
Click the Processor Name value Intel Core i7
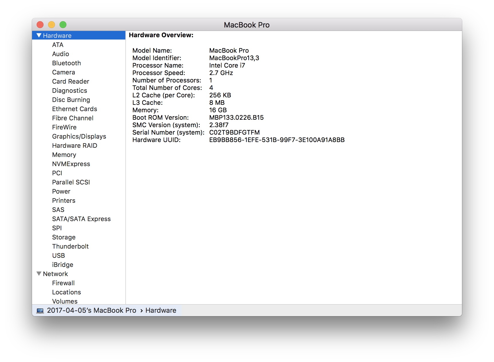pos(227,65)
